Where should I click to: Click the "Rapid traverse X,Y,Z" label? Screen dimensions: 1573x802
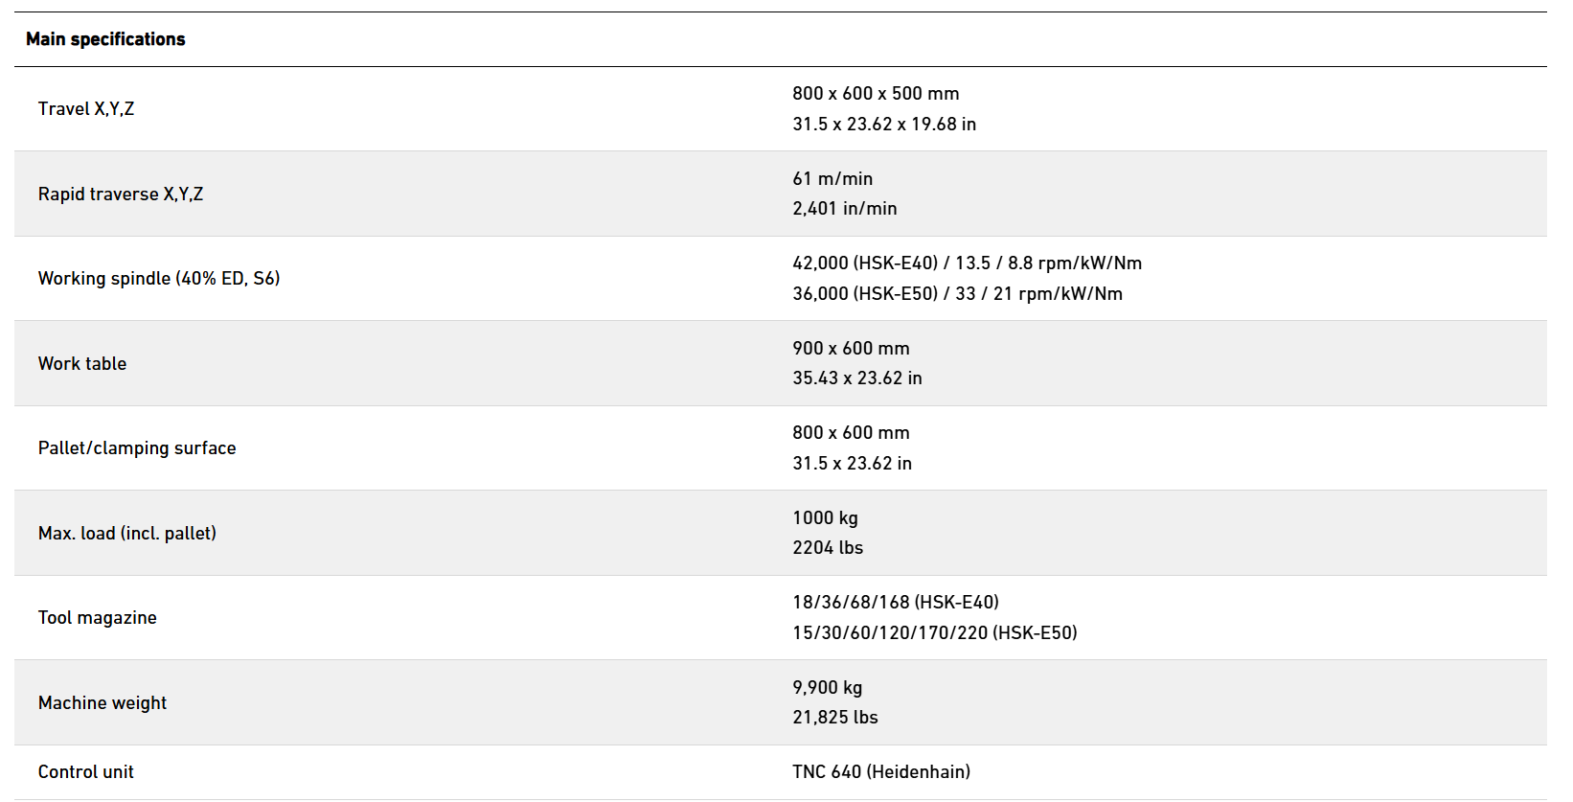(121, 195)
